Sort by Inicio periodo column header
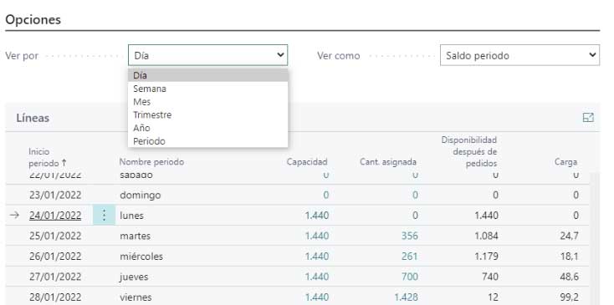 tap(47, 157)
